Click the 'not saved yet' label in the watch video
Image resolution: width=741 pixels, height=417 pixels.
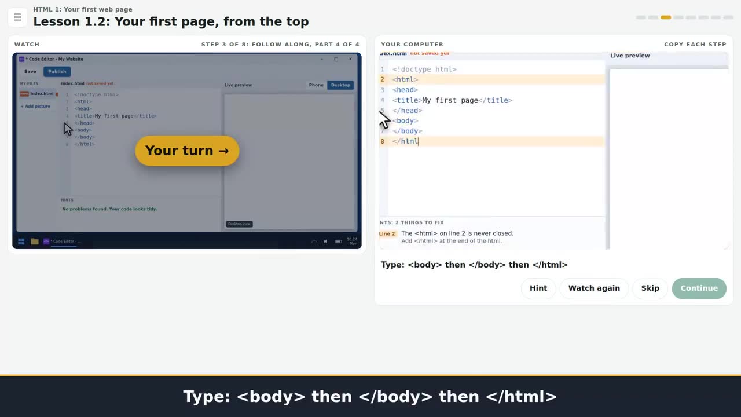tap(100, 83)
